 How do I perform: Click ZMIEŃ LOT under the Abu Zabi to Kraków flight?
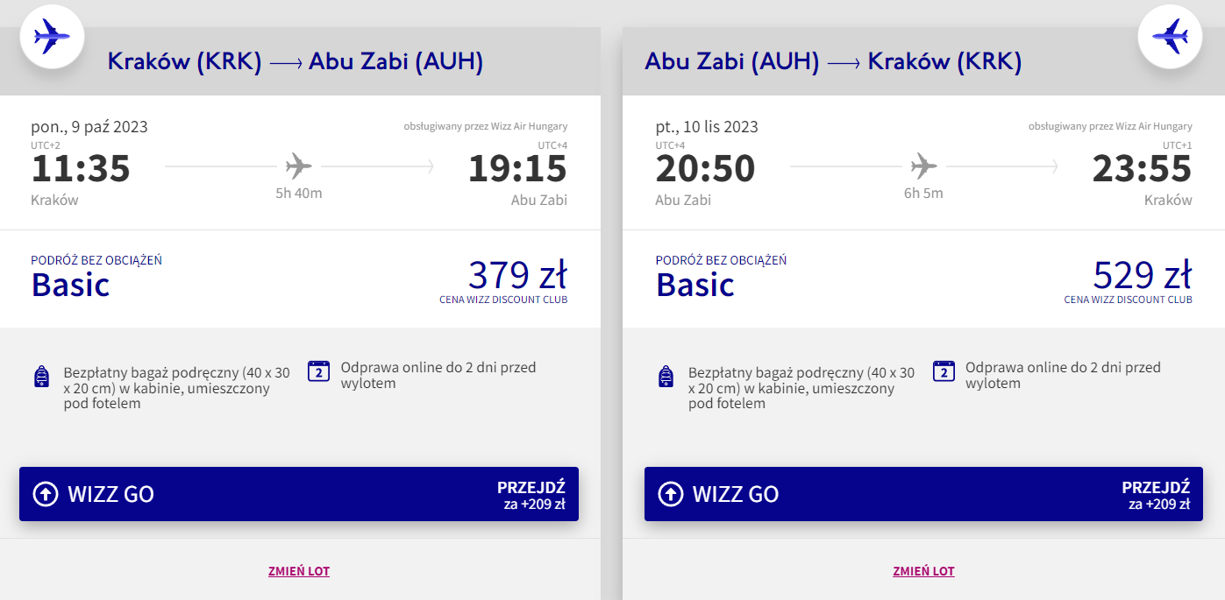[923, 571]
